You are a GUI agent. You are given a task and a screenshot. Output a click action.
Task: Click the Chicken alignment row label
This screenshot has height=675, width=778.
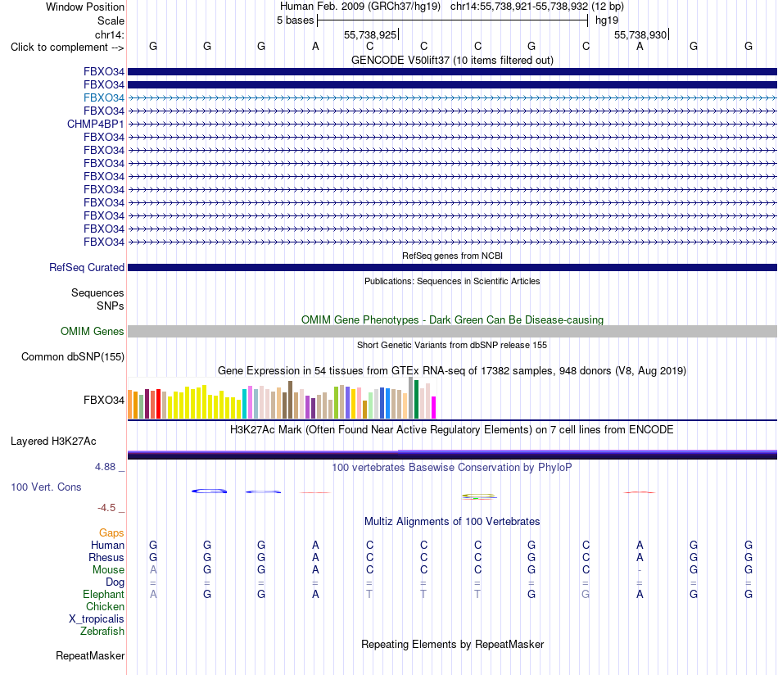click(x=105, y=606)
